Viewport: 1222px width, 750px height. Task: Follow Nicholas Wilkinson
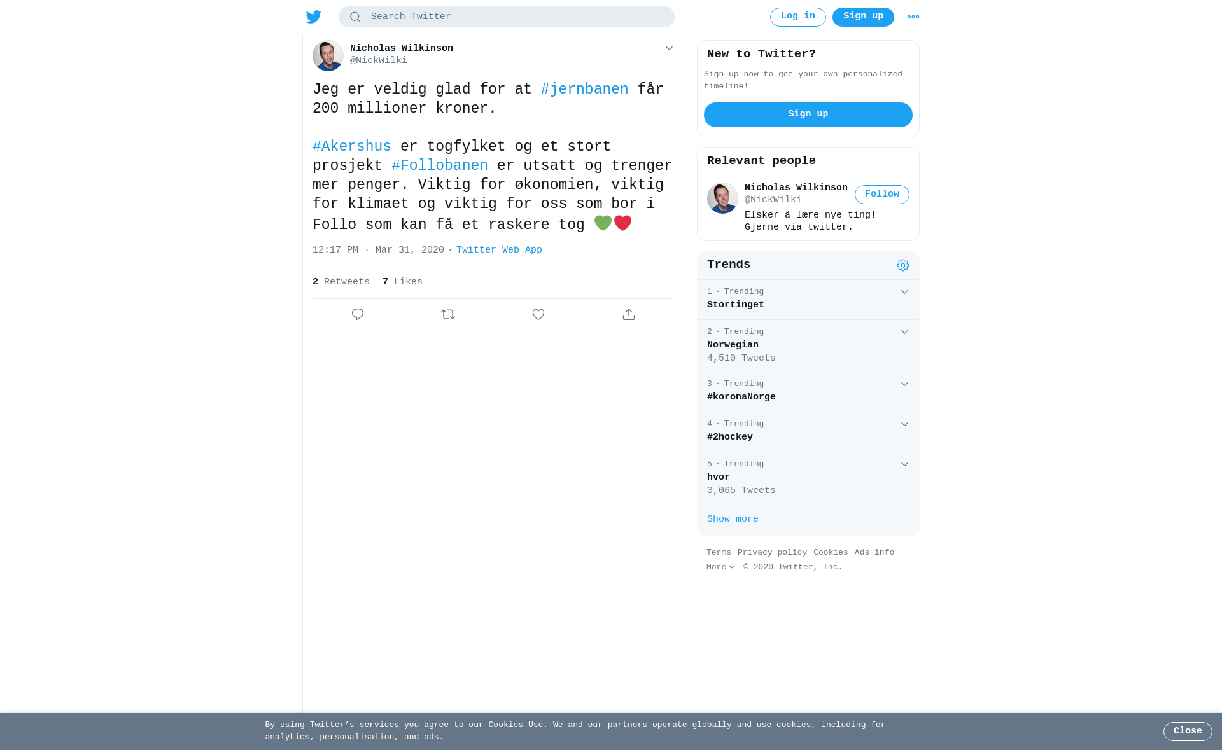(x=882, y=195)
